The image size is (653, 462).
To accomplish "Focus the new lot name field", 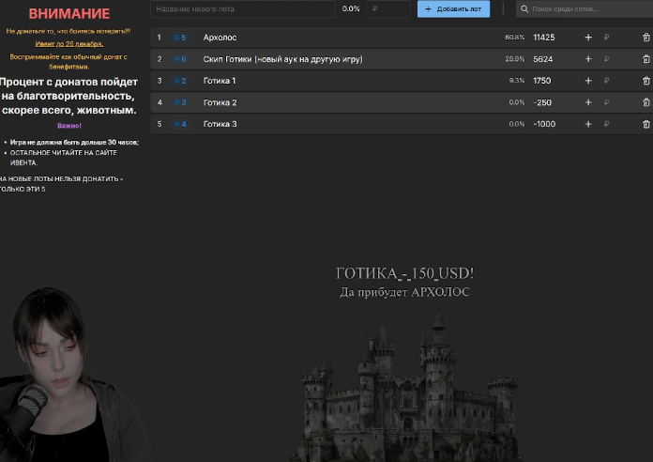I will tap(243, 8).
